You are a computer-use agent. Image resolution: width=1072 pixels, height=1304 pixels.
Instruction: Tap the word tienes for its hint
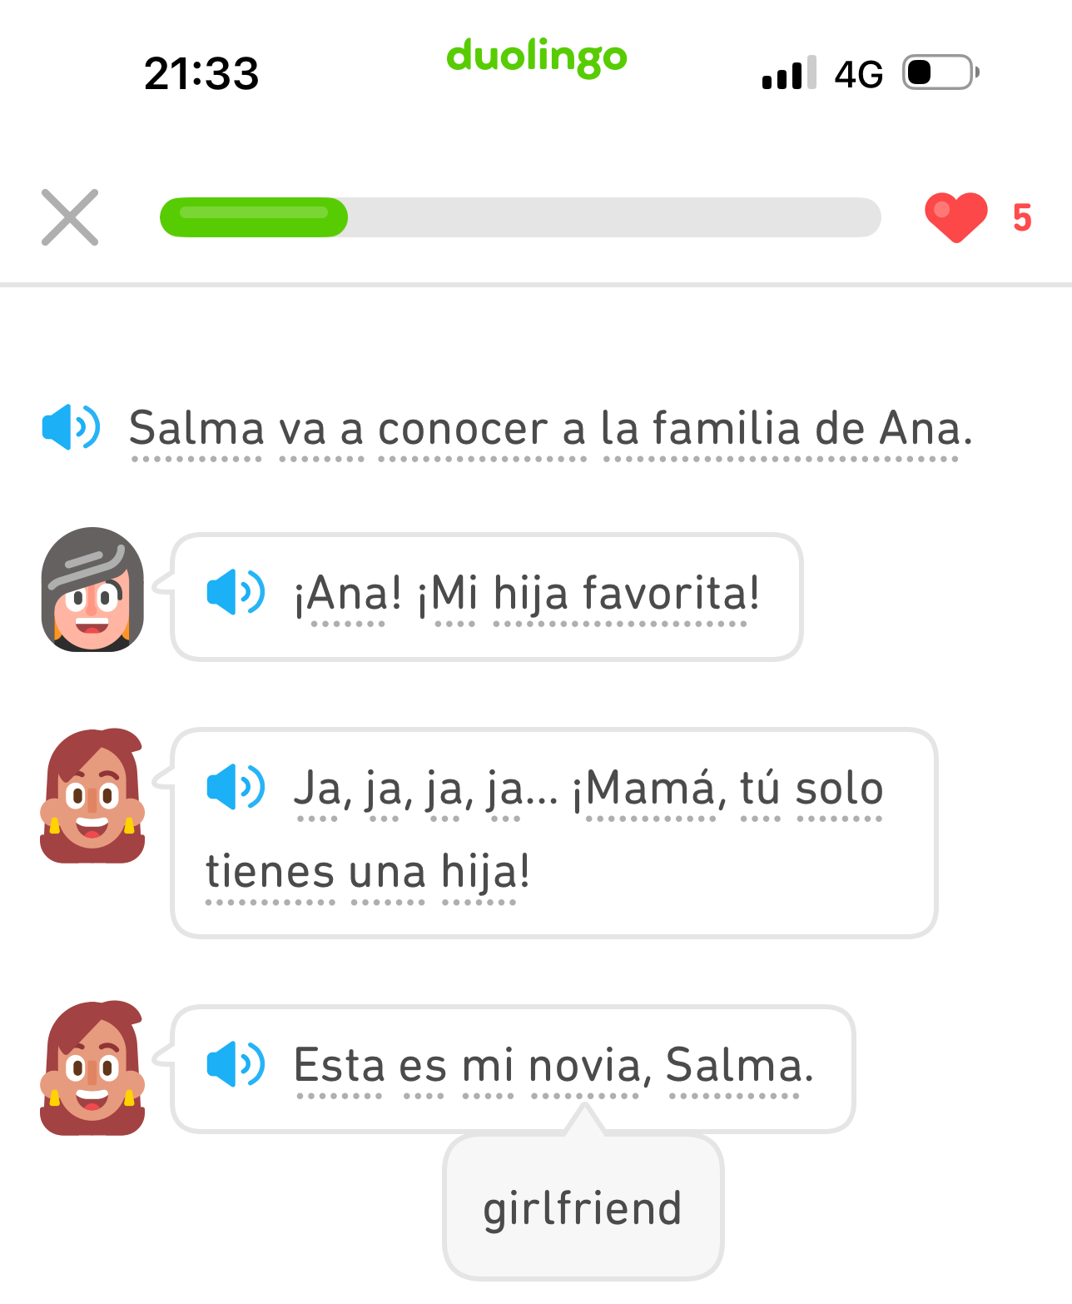click(270, 872)
